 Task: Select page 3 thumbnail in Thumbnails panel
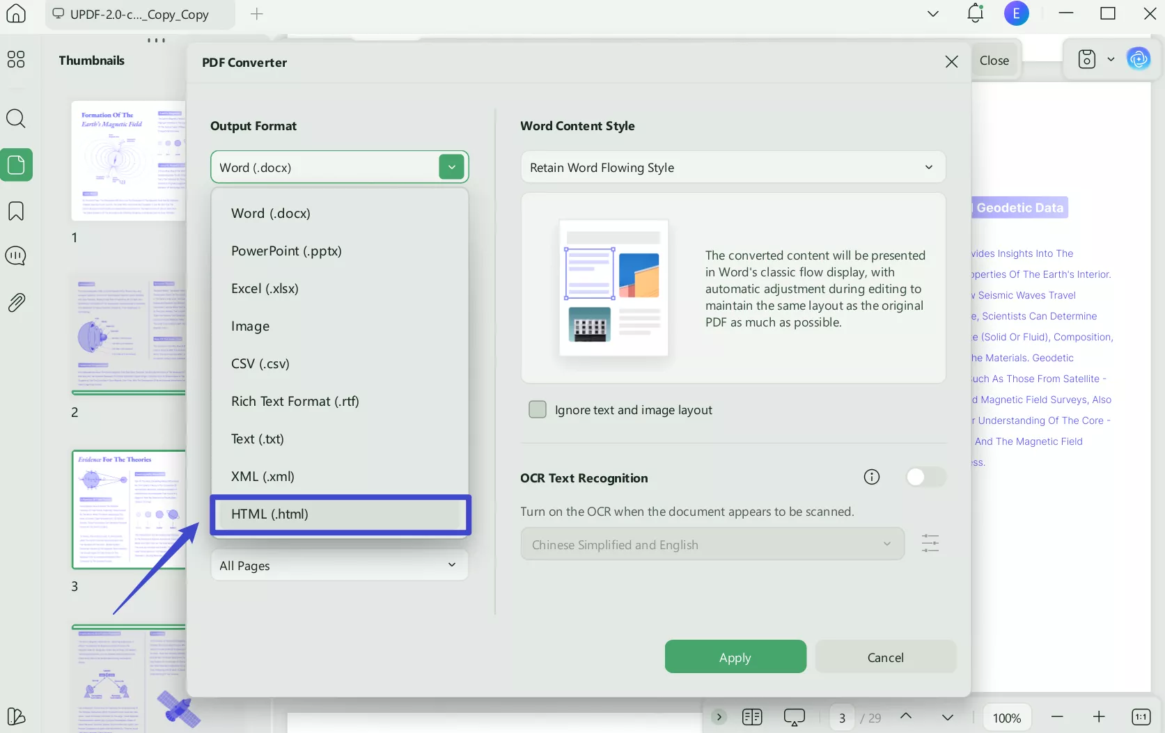tap(129, 509)
